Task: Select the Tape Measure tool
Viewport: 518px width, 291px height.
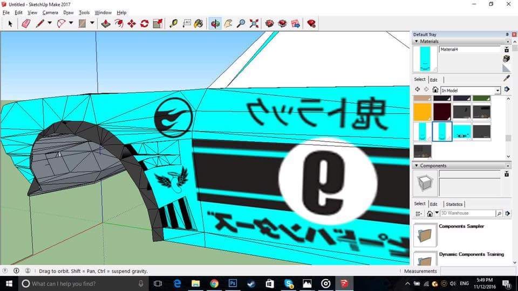Action: pos(173,24)
